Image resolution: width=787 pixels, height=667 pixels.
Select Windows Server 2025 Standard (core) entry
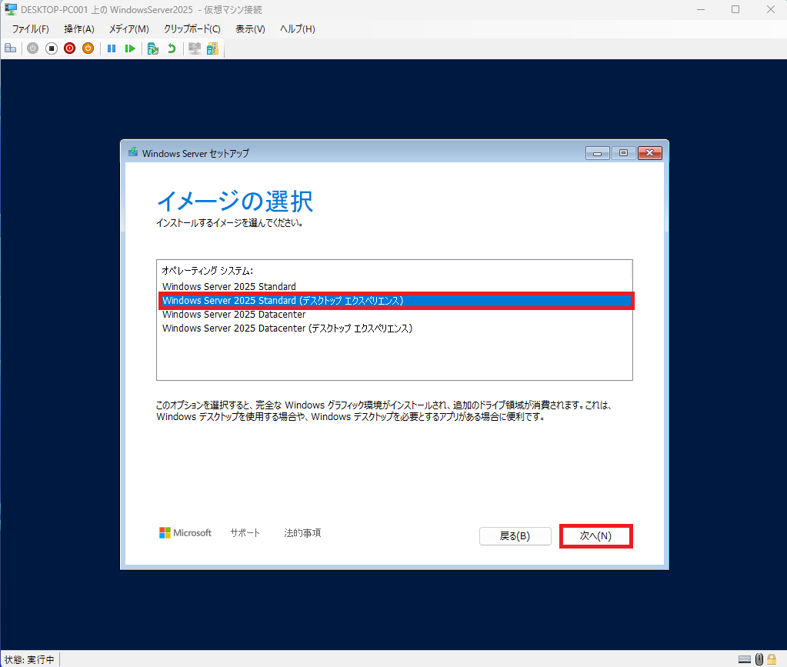click(394, 287)
